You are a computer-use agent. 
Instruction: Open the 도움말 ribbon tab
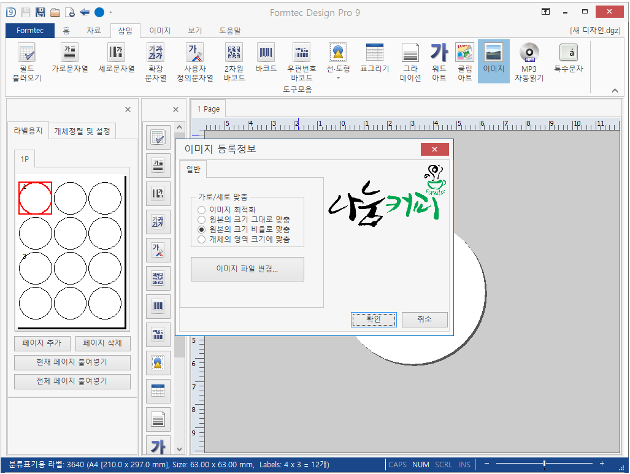[230, 31]
